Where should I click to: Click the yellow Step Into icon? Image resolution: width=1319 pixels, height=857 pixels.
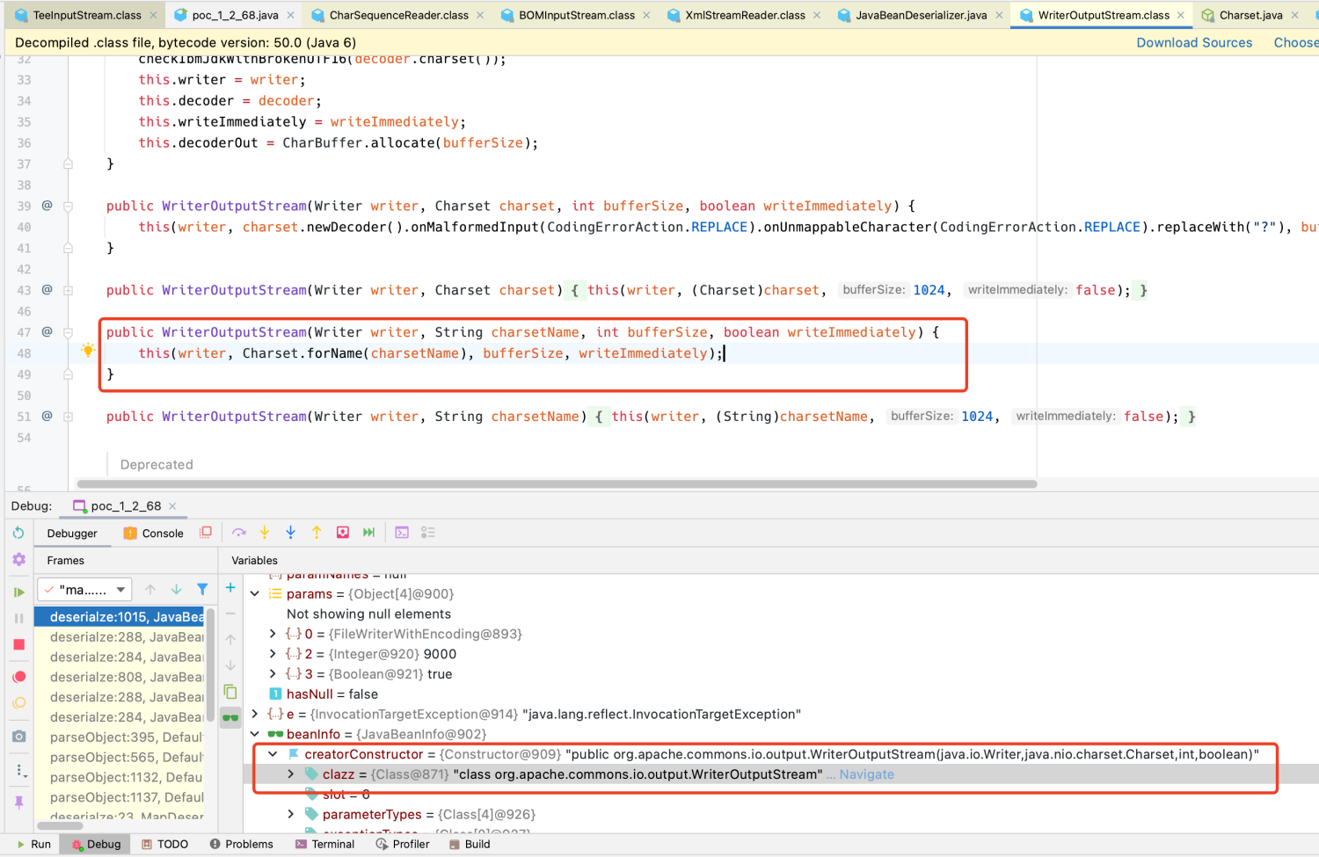(x=265, y=533)
